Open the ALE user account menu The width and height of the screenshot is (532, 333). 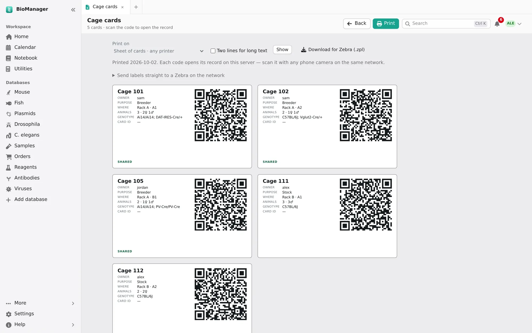[x=514, y=23]
